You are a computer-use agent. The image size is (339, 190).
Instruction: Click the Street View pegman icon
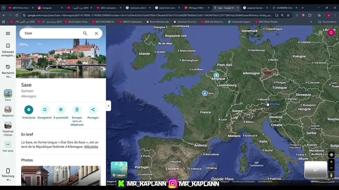pyautogui.click(x=331, y=175)
